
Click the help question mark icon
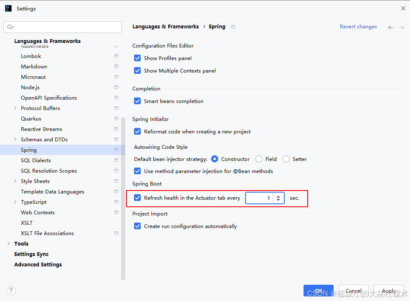(x=11, y=291)
